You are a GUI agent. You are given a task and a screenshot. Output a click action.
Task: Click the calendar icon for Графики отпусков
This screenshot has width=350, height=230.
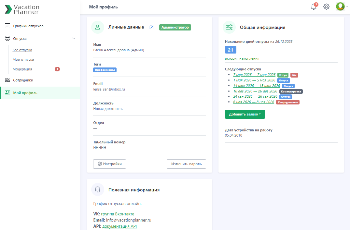click(x=7, y=26)
